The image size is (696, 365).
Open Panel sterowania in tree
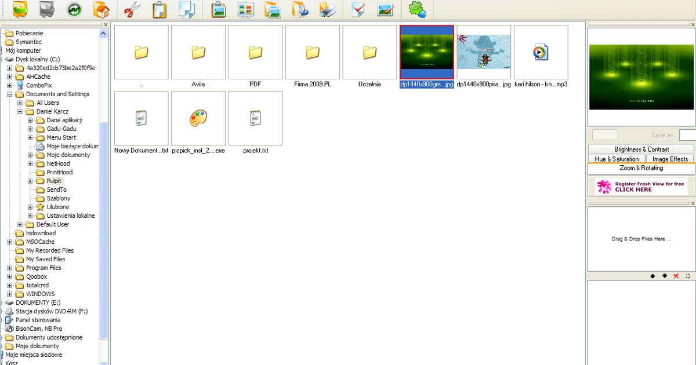click(x=38, y=320)
